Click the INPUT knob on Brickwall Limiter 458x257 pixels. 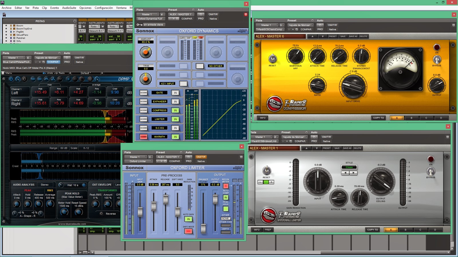318,182
